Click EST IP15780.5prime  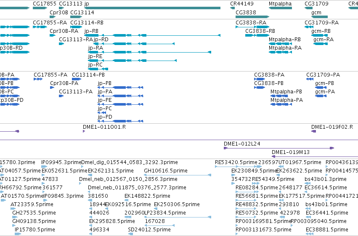[x=18, y=234]
